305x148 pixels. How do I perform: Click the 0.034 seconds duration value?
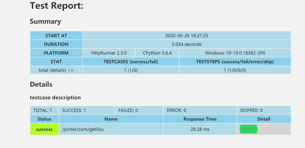click(187, 44)
